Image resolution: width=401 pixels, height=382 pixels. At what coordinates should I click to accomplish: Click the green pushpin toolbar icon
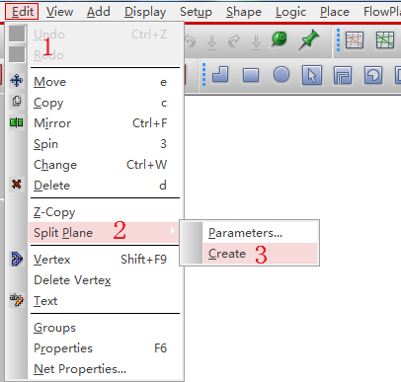tap(308, 39)
